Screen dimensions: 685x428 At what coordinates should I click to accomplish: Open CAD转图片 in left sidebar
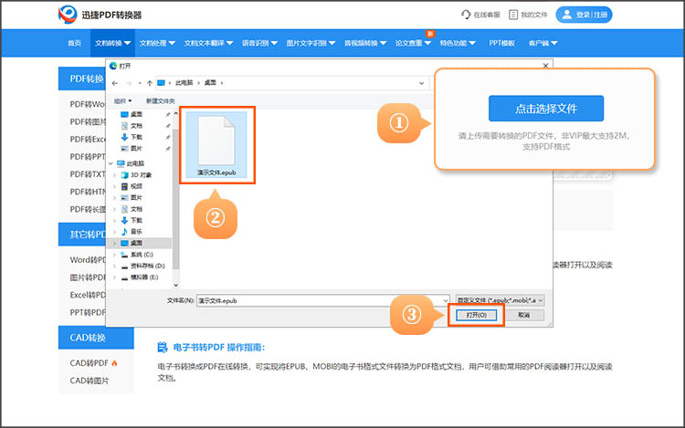(90, 381)
